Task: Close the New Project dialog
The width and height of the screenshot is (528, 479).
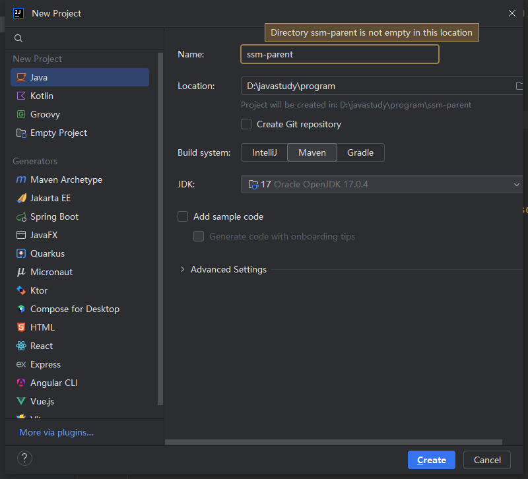Action: pos(512,13)
